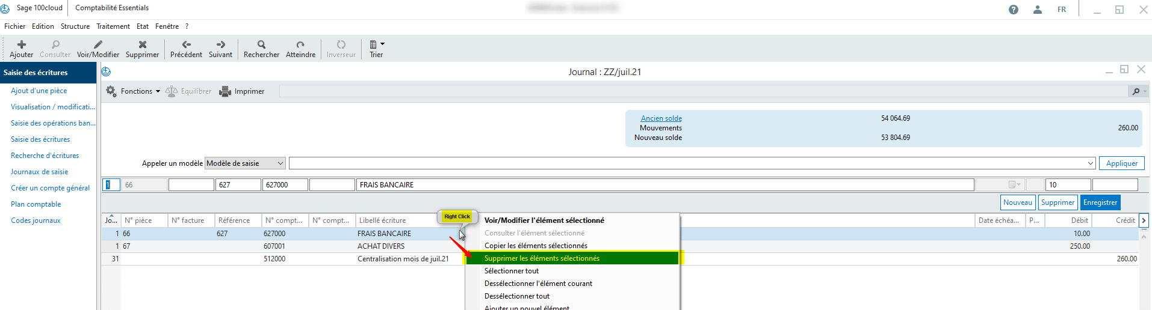This screenshot has height=310, width=1152.
Task: Open Plan comptable in the sidebar
Action: (x=36, y=204)
